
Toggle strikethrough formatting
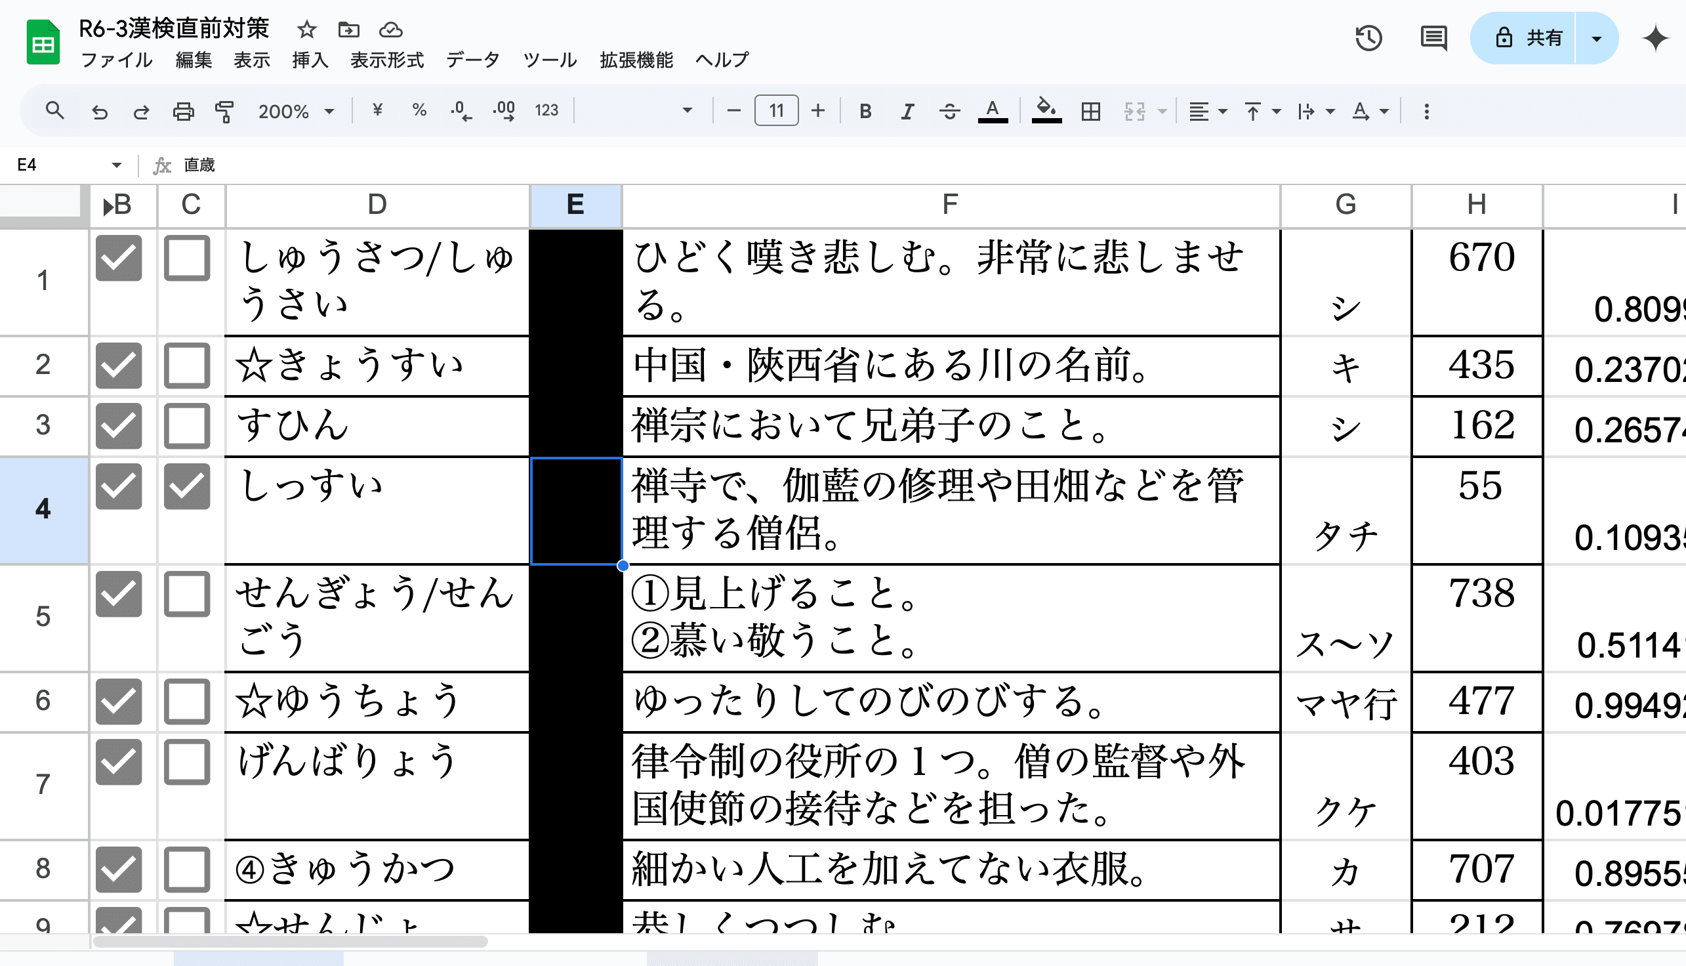(x=950, y=112)
